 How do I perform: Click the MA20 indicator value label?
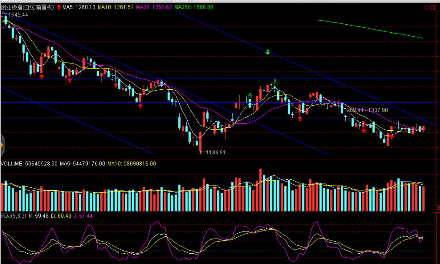[154, 7]
